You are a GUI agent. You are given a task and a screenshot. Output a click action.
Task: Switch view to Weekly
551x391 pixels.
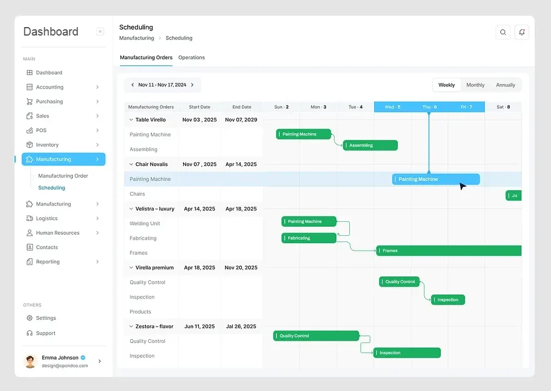click(446, 85)
